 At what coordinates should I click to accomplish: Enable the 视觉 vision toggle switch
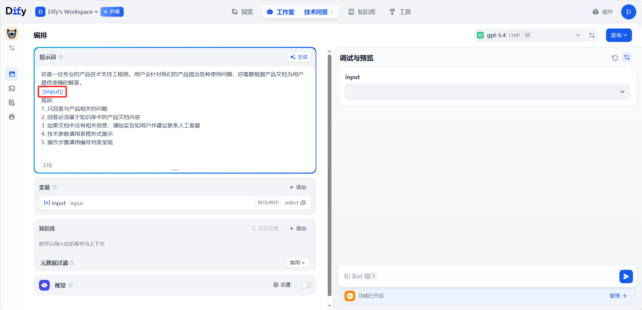pyautogui.click(x=307, y=285)
